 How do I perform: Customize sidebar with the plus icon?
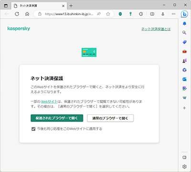(184, 108)
